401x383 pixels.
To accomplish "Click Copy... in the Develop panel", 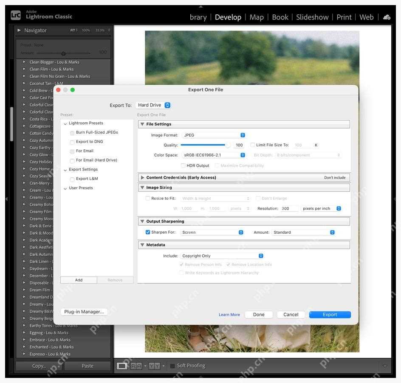I will (x=39, y=366).
